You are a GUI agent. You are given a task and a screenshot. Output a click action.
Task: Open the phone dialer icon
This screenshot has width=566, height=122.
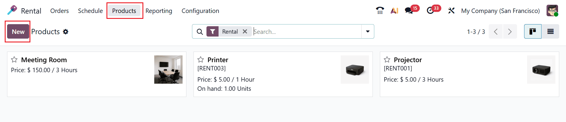pyautogui.click(x=380, y=11)
